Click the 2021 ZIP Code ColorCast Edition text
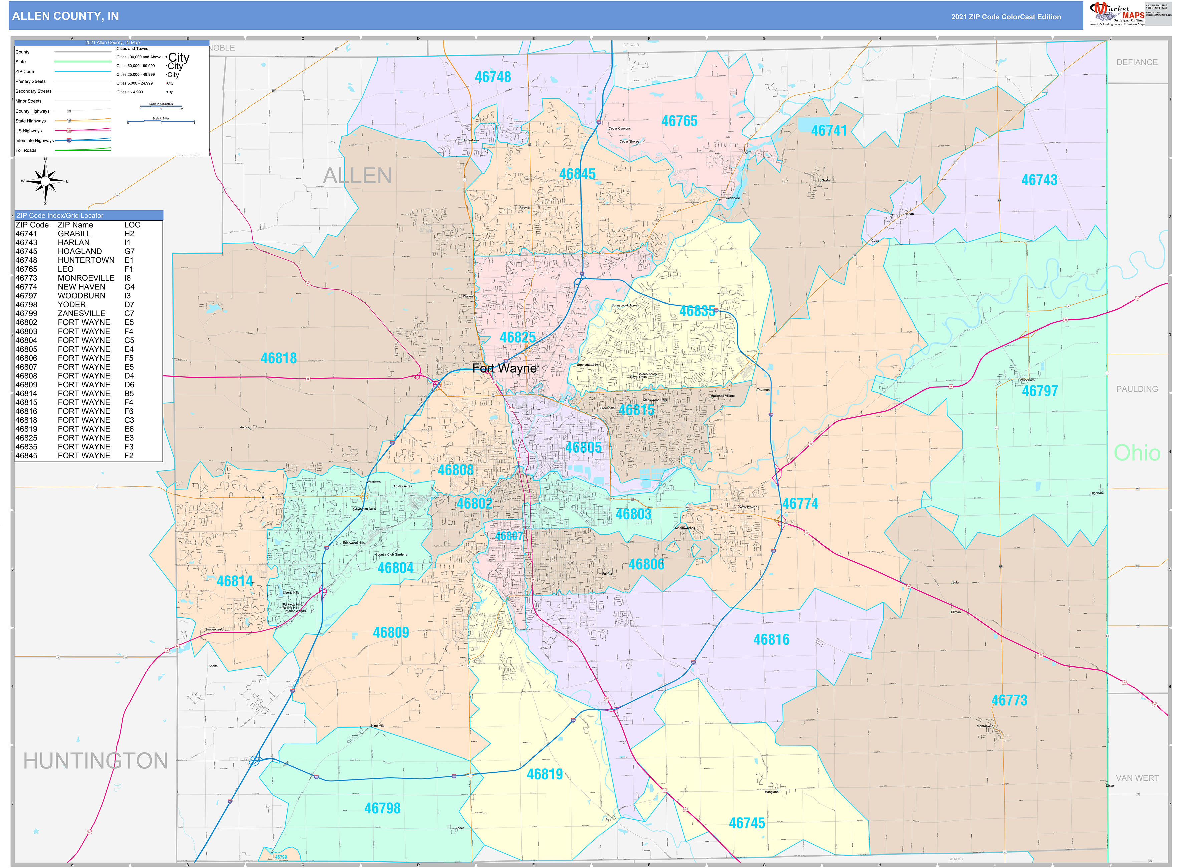This screenshot has height=868, width=1182. 1005,17
